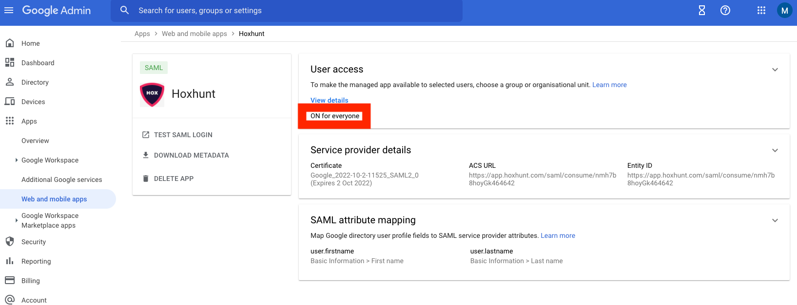Image resolution: width=797 pixels, height=305 pixels.
Task: Click Basic Information > Last name text
Action: pyautogui.click(x=516, y=261)
